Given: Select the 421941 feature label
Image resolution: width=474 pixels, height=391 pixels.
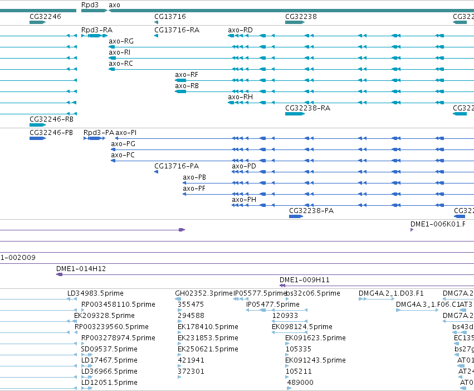Looking at the screenshot, I should click(191, 360).
